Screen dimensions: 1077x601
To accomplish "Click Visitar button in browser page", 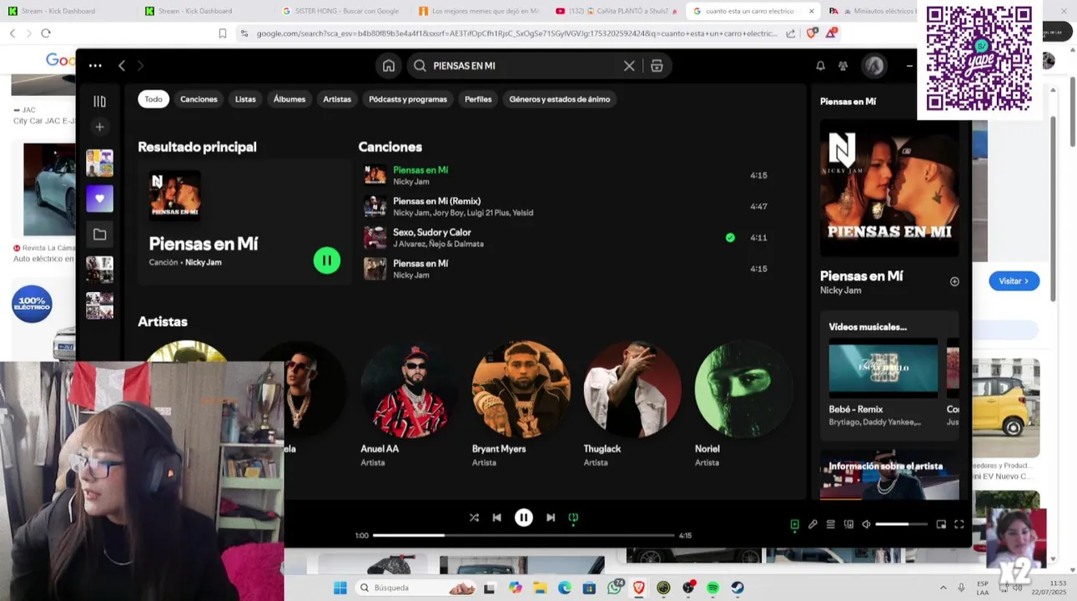I will tap(1014, 281).
